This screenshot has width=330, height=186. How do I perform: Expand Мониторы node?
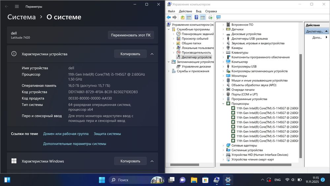pyautogui.click(x=223, y=76)
